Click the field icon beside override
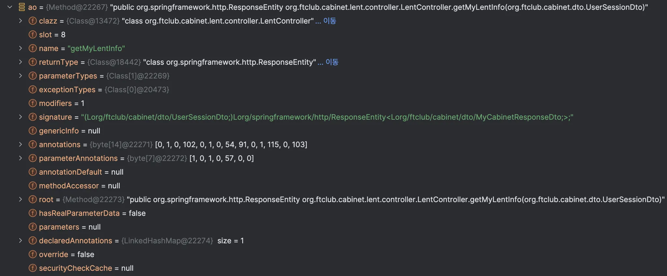Viewport: 667px width, 276px height. coord(33,254)
